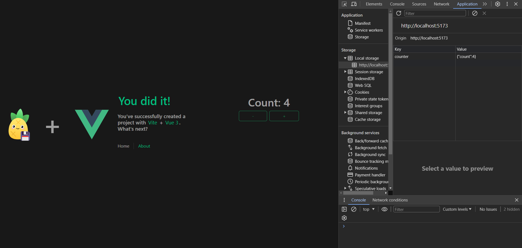
Task: Toggle the console sidebar icon
Action: pyautogui.click(x=344, y=209)
